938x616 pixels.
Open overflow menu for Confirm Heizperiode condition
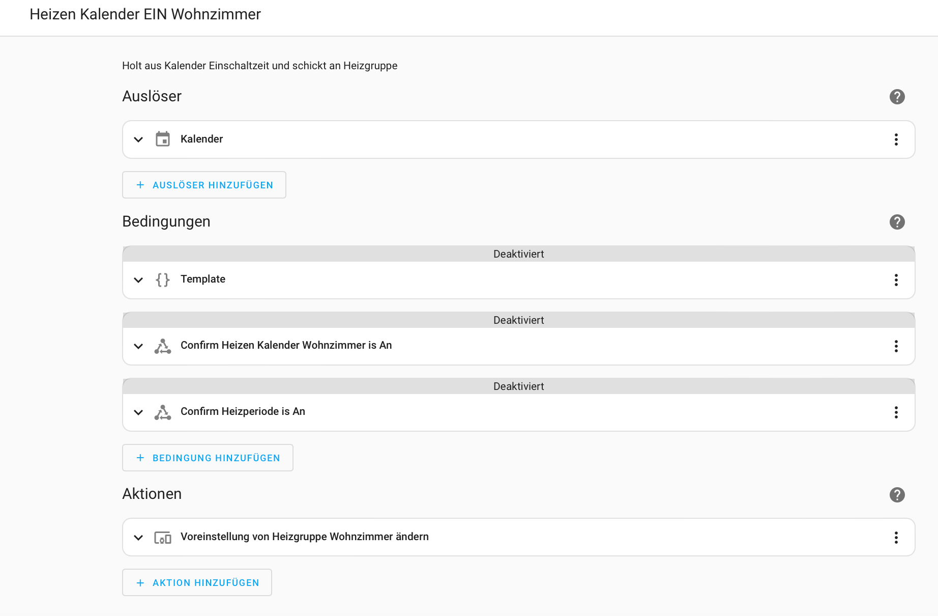coord(896,412)
